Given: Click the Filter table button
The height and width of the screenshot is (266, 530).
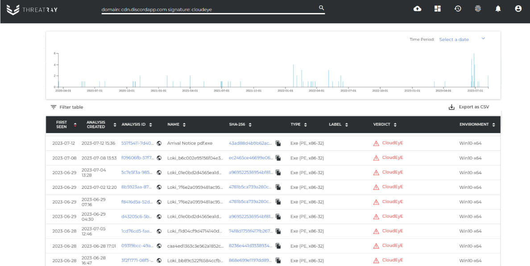Looking at the screenshot, I should click(x=67, y=107).
